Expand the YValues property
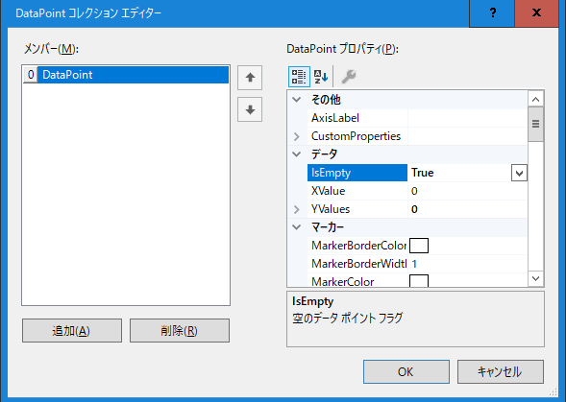 [x=297, y=209]
